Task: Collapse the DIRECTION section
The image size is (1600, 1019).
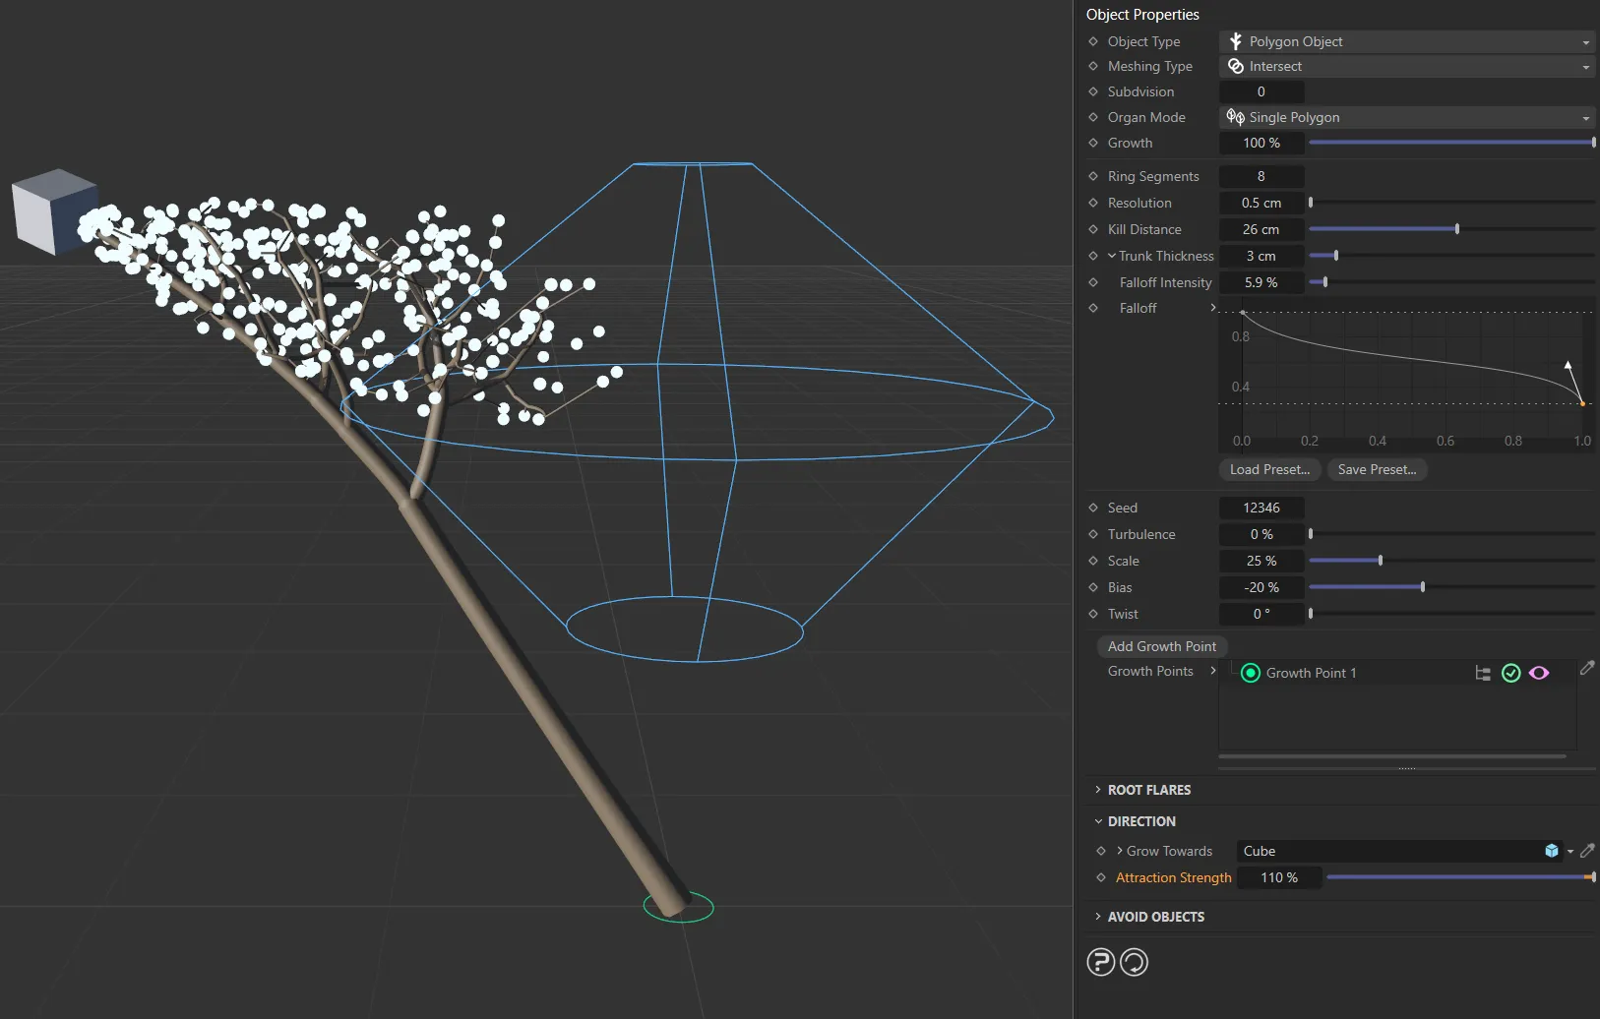Action: 1140,821
